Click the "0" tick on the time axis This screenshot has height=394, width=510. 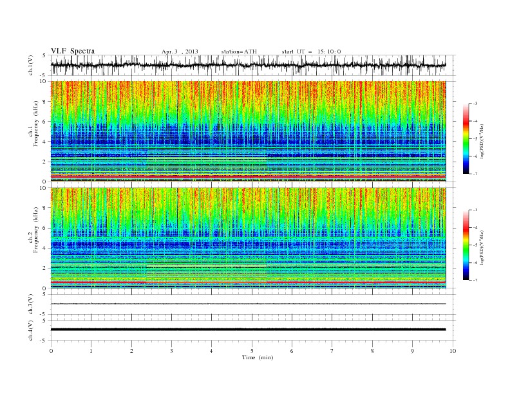(x=51, y=351)
